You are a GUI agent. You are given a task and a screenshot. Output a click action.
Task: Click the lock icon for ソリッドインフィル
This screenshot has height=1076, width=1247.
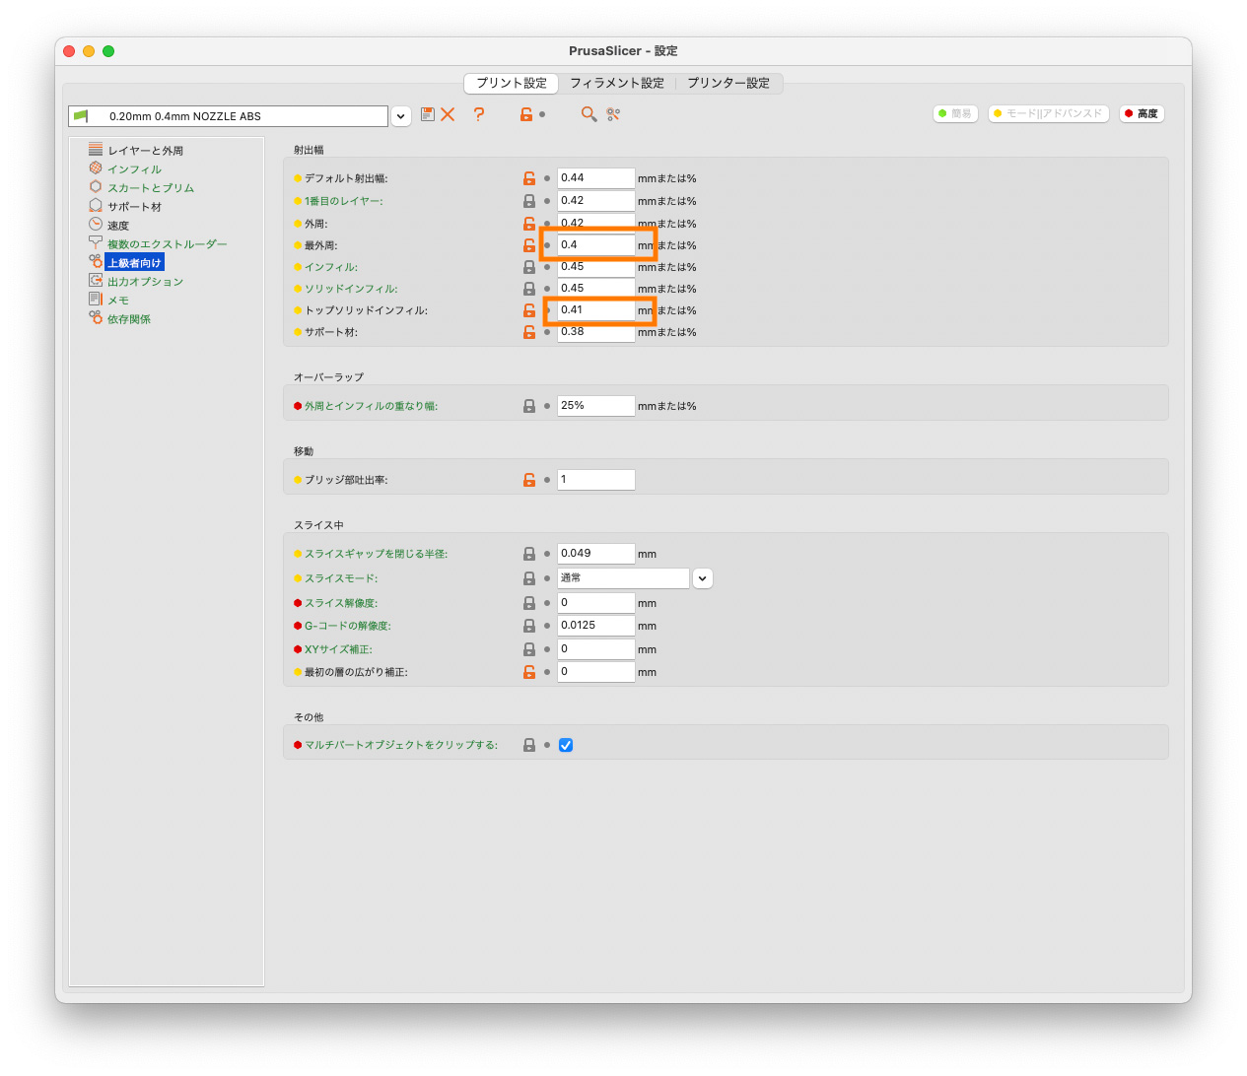(x=529, y=289)
